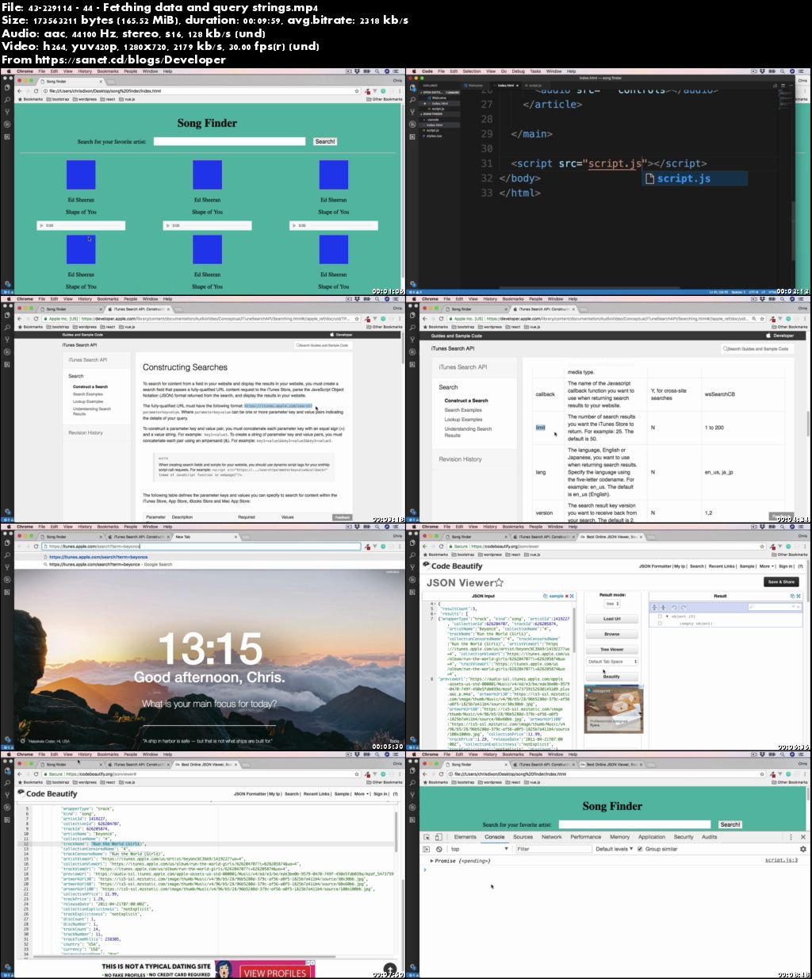The height and width of the screenshot is (979, 812).
Task: Switch to the Elements tab in DevTools
Action: point(465,837)
